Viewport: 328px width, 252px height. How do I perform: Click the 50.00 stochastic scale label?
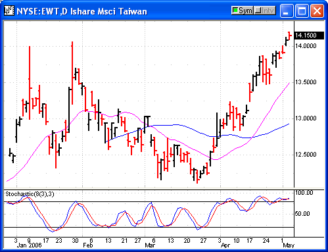click(x=302, y=214)
